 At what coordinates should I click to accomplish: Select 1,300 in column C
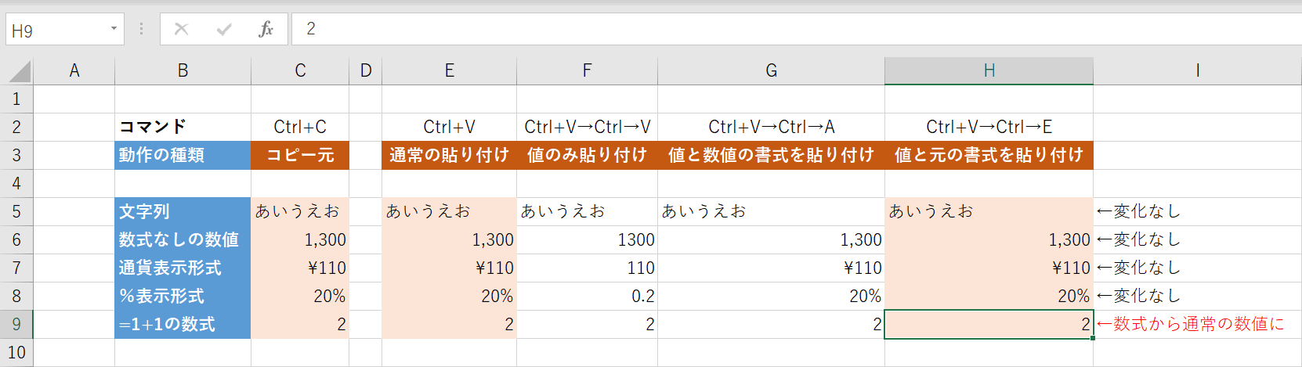click(300, 239)
